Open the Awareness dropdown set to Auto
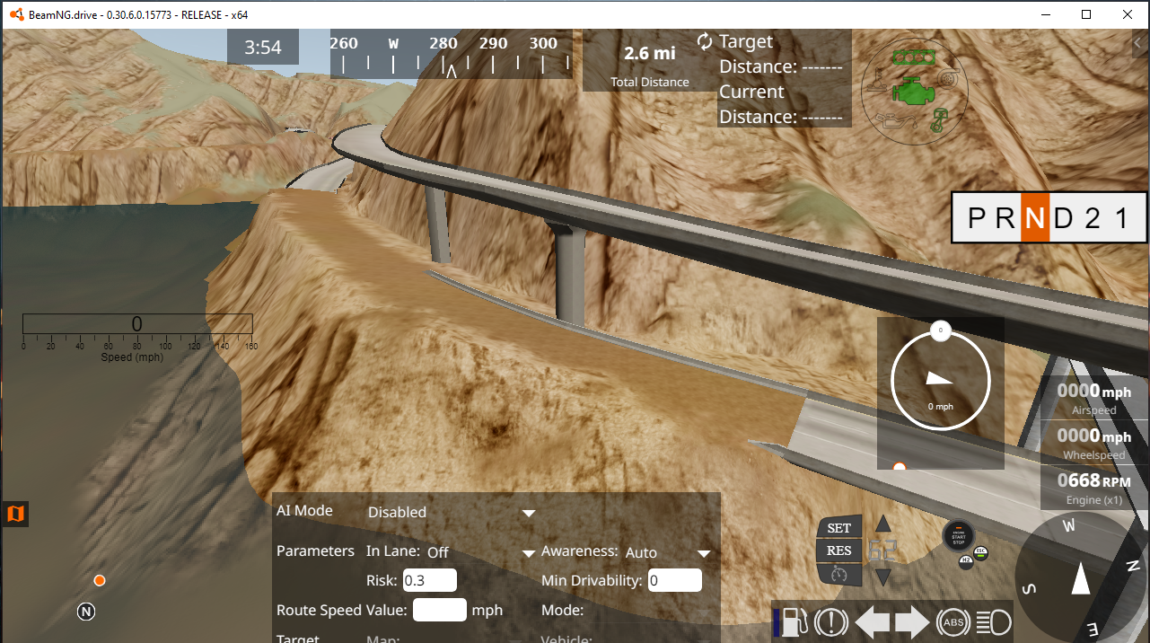This screenshot has width=1150, height=643. tap(668, 552)
